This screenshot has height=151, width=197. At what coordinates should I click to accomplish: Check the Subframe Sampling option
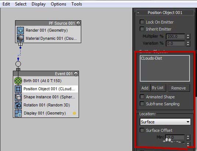142,104
